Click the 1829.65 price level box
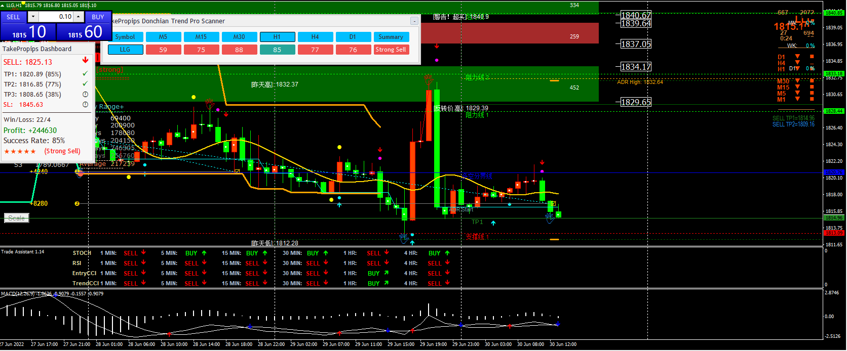The image size is (847, 351). click(x=636, y=102)
